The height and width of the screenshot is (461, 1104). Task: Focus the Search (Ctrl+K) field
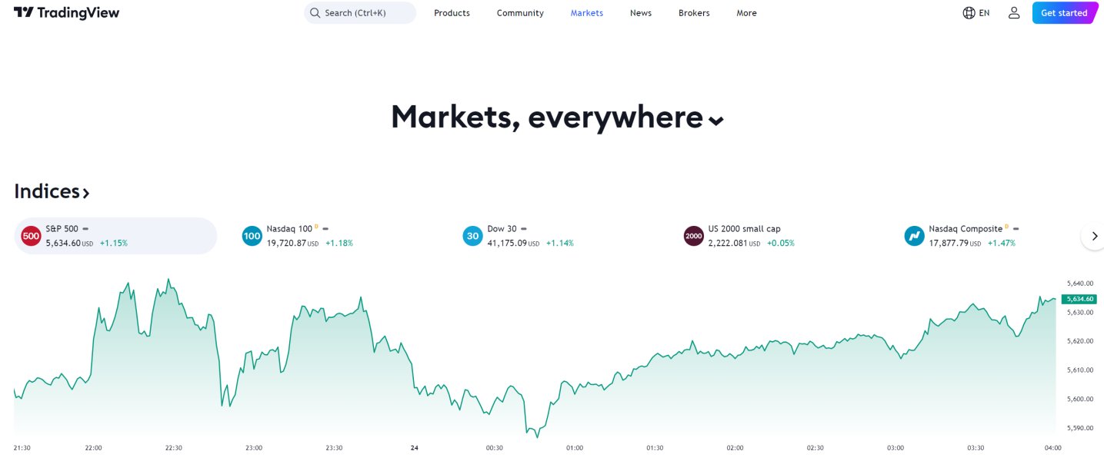click(360, 13)
